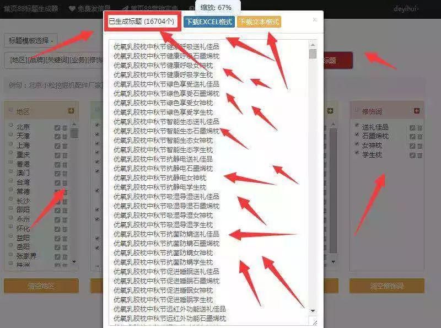The height and width of the screenshot is (328, 441).
Task: Click the 地区 list scrollbar thumb
Action: pos(74,133)
